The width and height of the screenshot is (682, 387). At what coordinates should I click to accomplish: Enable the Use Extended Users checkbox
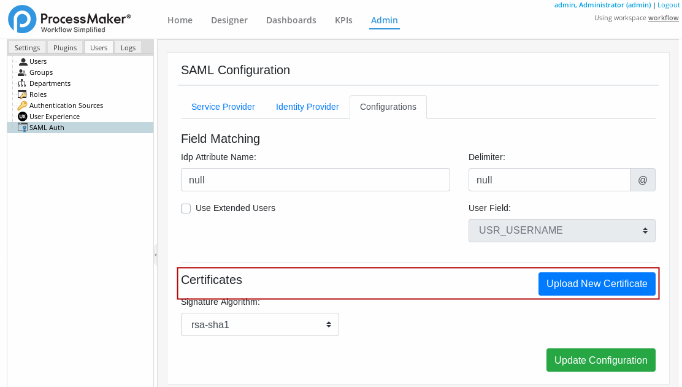click(186, 209)
